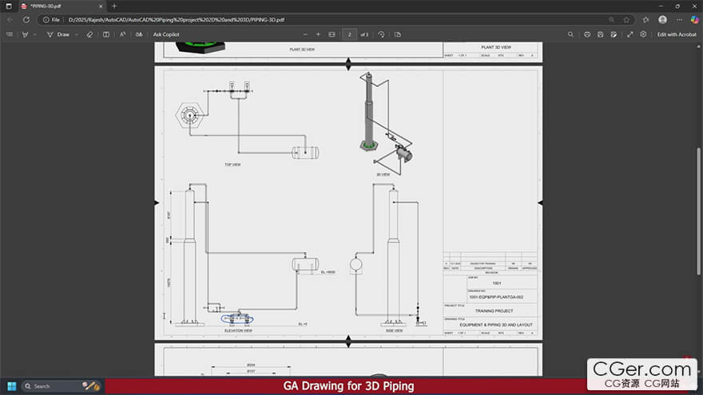Expand the Draw tool options arrow

click(x=75, y=34)
